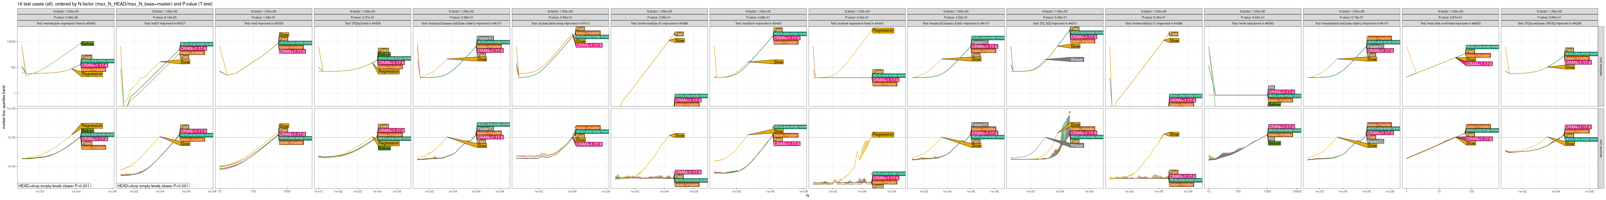
Task: Click the 'Before' label in memrecycle top plot
Action: 87,43
